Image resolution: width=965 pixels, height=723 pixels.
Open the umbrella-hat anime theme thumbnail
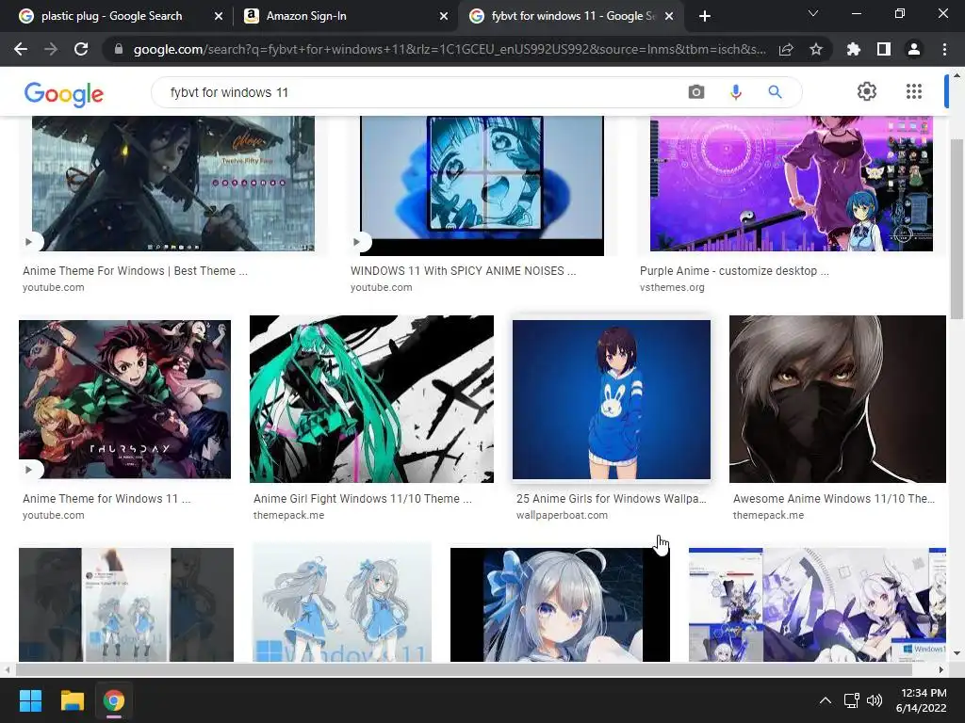(x=173, y=184)
